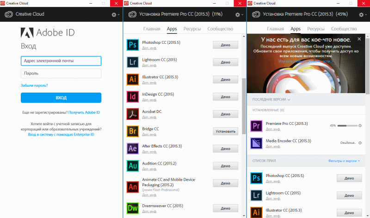Click Демо button for Photoshop in right window

point(349,178)
